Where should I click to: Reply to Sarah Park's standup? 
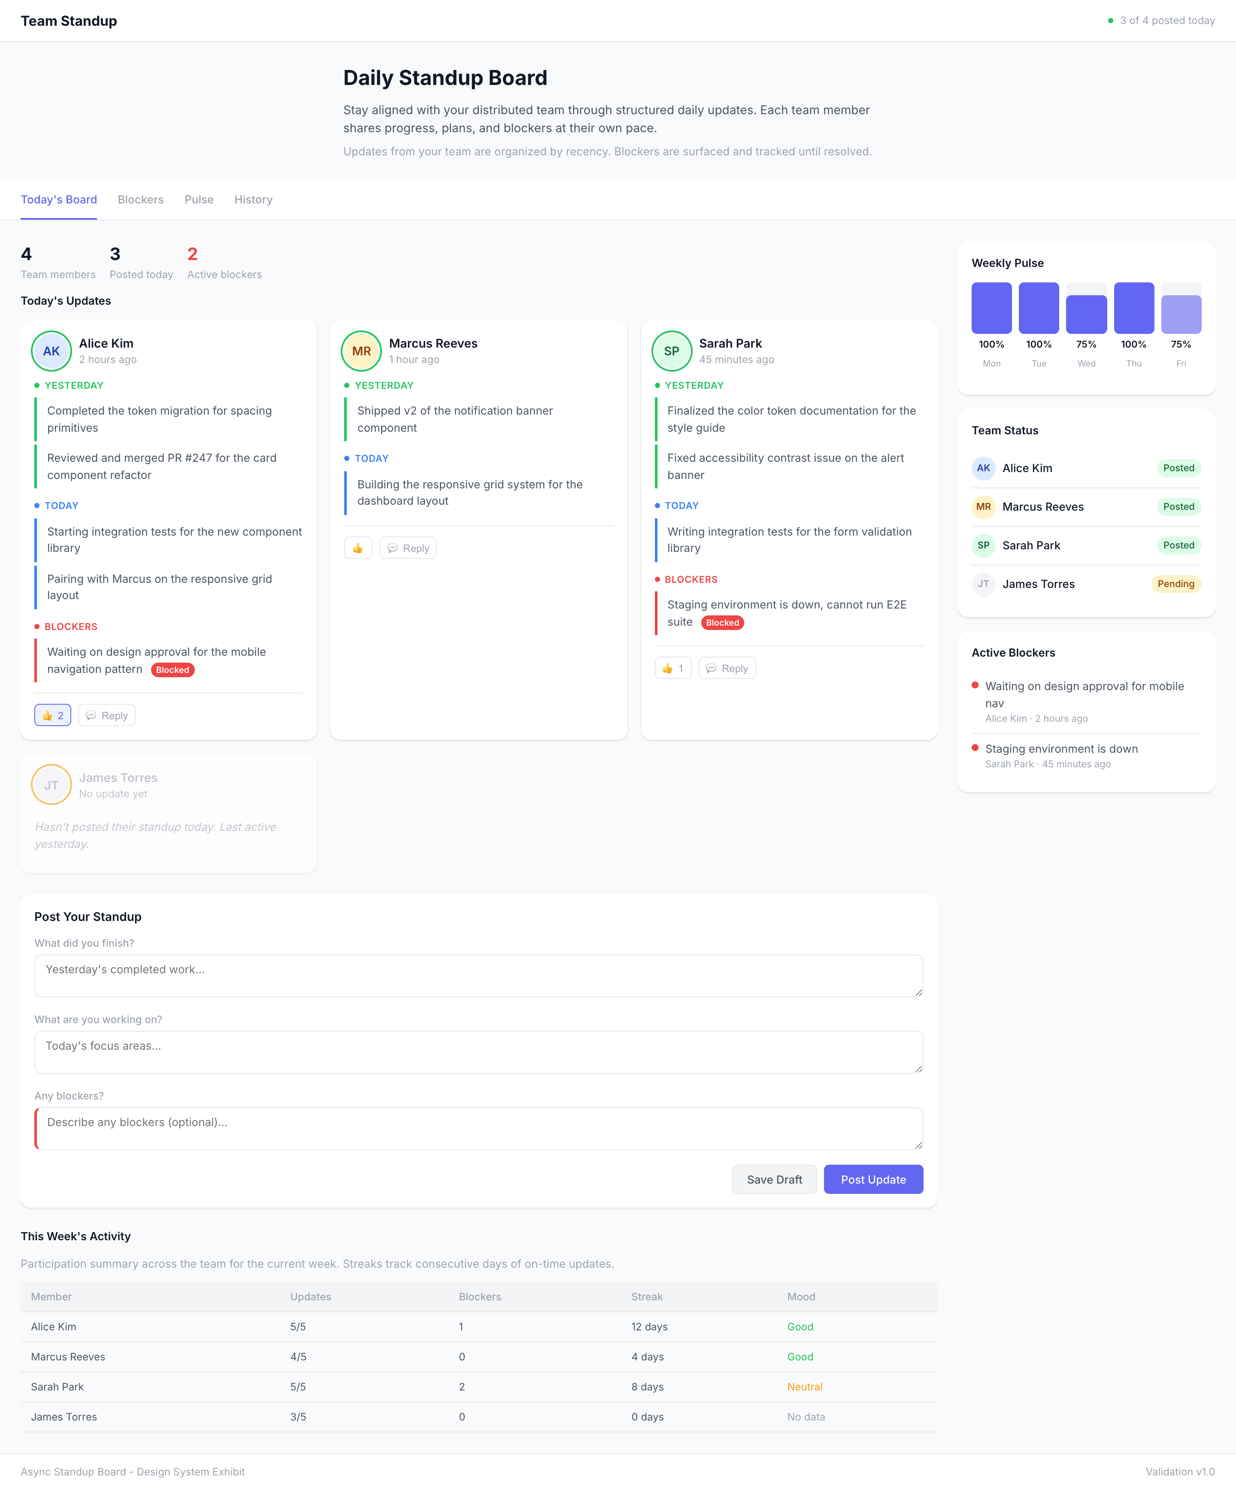tap(727, 668)
